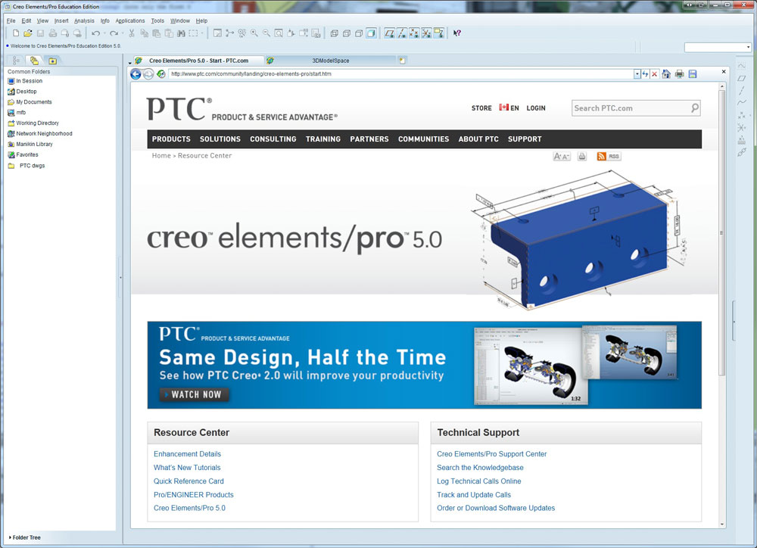Click the text size A A icon
The width and height of the screenshot is (757, 548).
(562, 157)
